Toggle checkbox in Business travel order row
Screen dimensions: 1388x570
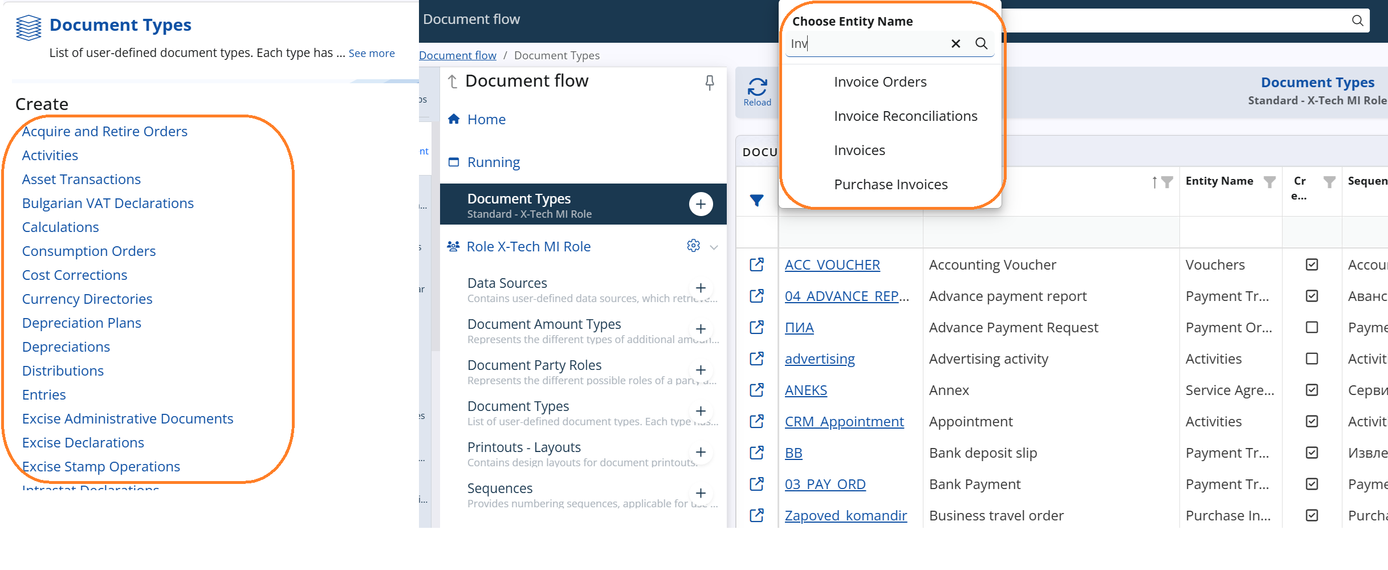(x=1312, y=515)
